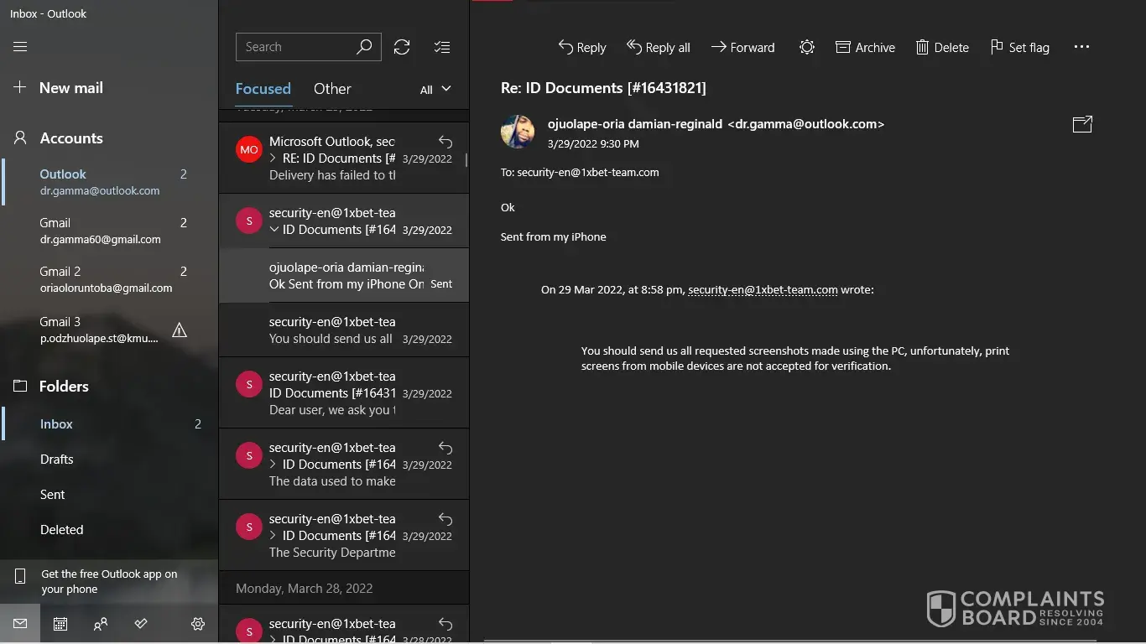Image resolution: width=1146 pixels, height=644 pixels.
Task: Open the more actions ellipsis menu
Action: tap(1081, 47)
